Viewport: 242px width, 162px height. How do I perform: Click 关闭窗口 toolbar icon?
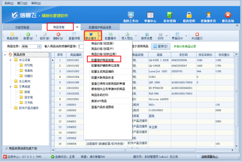click(x=197, y=36)
